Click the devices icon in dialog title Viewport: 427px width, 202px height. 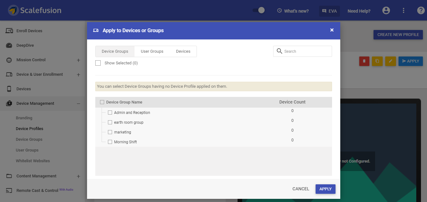[96, 31]
